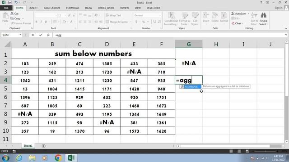
Task: Open Format as Table gallery
Action: click(185, 19)
